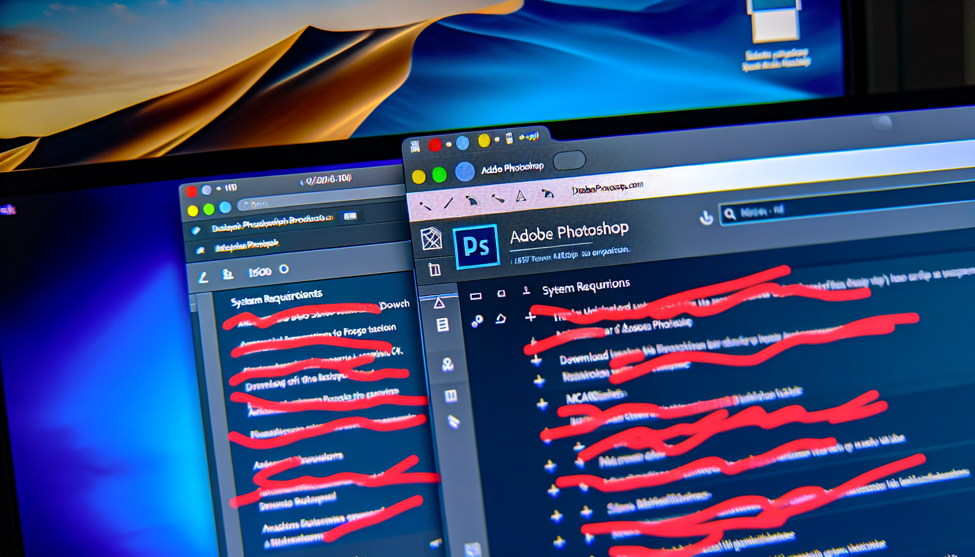Select the line tool in the light toolbar
This screenshot has height=557, width=975.
click(x=448, y=203)
